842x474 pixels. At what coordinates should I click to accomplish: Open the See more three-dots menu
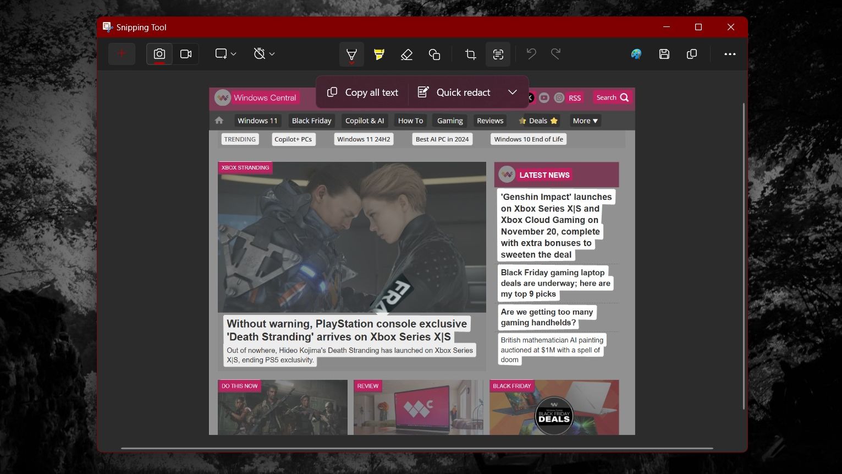[730, 54]
